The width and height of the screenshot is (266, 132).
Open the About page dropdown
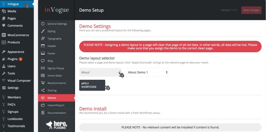click(x=101, y=72)
